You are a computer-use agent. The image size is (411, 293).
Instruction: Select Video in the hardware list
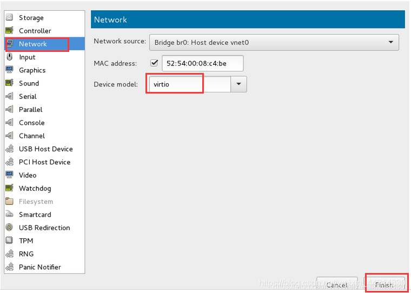pyautogui.click(x=44, y=175)
